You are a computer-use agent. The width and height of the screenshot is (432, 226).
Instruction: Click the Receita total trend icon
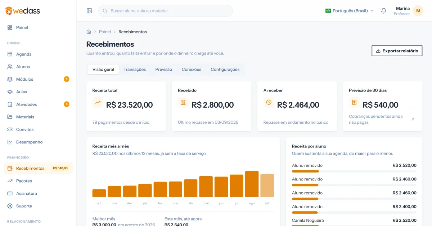coord(98,102)
